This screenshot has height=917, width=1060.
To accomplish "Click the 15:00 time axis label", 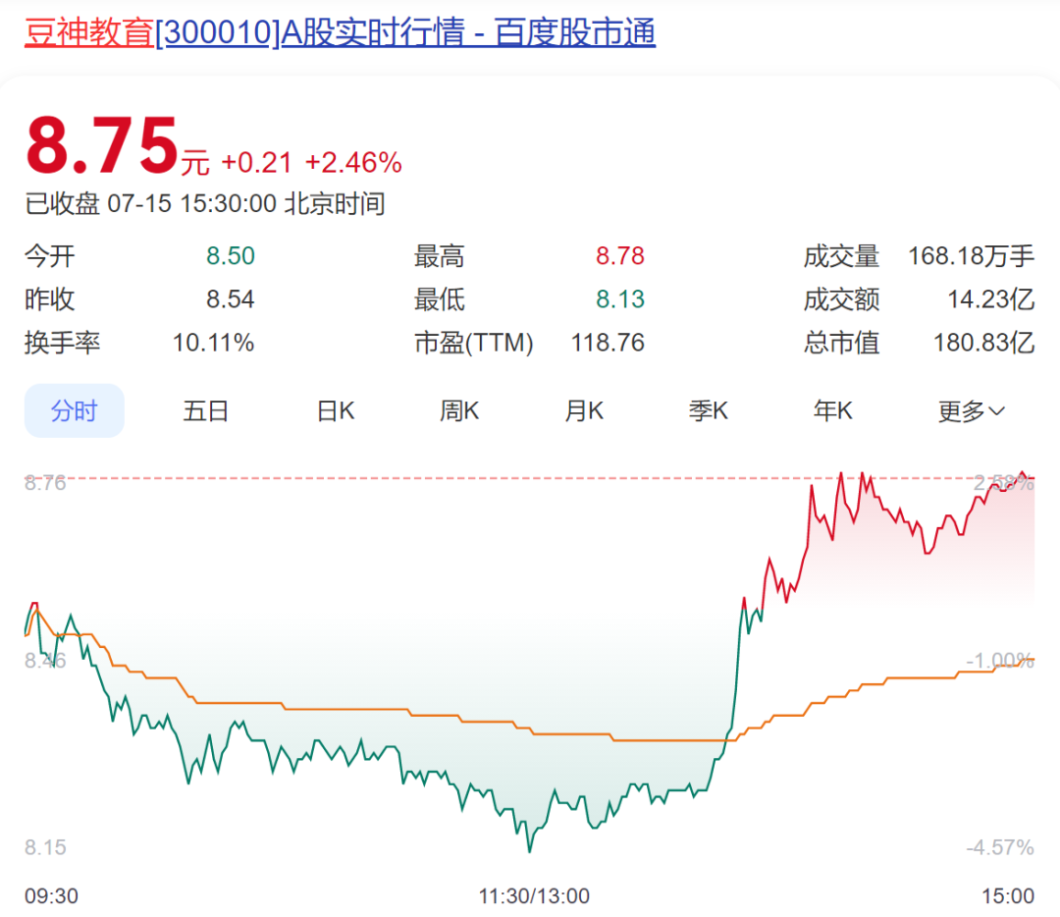I will pos(1008,896).
